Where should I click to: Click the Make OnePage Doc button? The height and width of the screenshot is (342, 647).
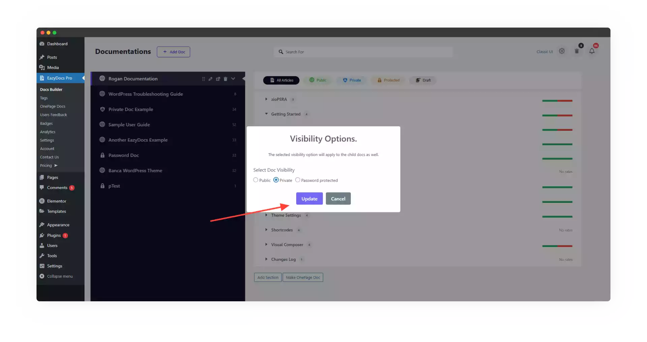tap(303, 277)
